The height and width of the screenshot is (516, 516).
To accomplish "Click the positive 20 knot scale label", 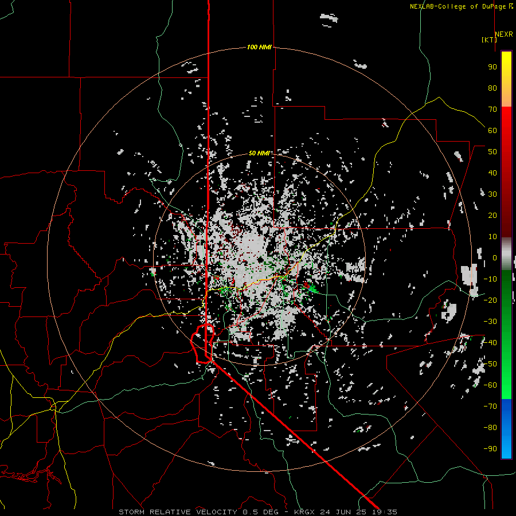I will coord(492,215).
